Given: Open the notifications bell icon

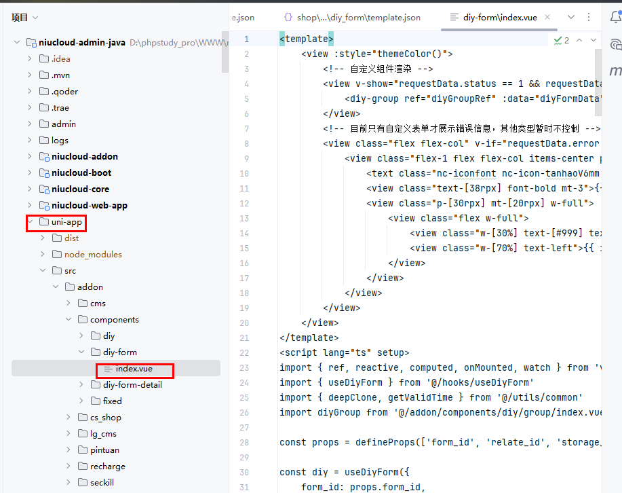Looking at the screenshot, I should tap(616, 18).
